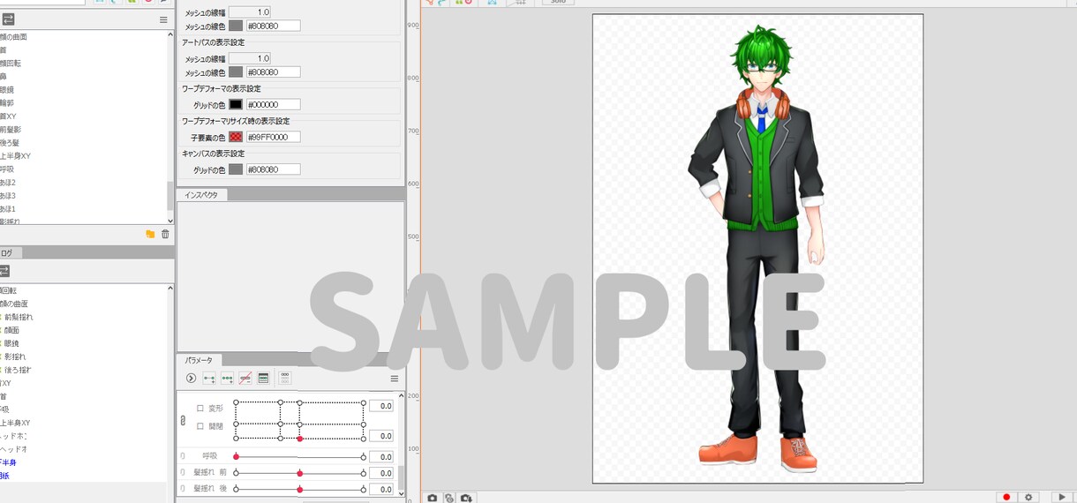1077x503 pixels.
Task: Click the chain link icon beside 変形
Action: coord(183,422)
